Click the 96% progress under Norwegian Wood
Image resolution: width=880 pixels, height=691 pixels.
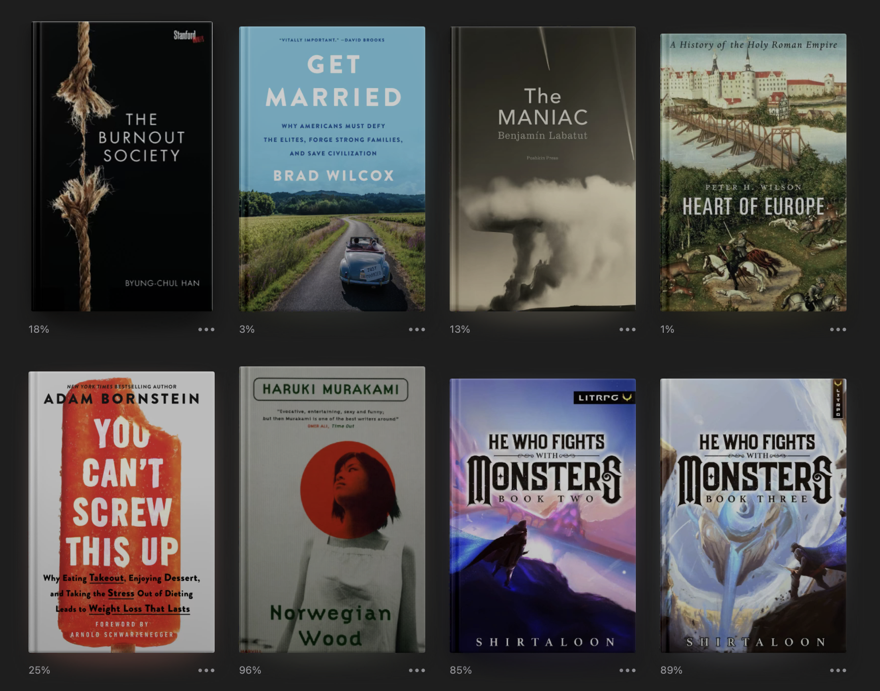pos(250,670)
